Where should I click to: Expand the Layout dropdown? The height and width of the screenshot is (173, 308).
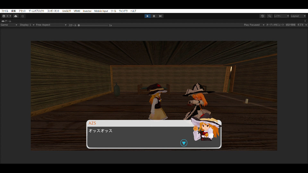[x=298, y=16]
